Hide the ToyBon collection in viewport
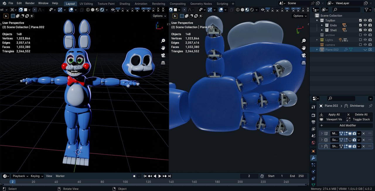This screenshot has height=191, width=375. [x=365, y=20]
